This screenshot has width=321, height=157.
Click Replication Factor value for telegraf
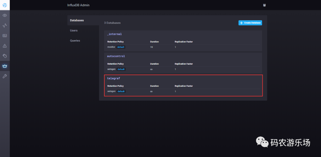(175, 91)
